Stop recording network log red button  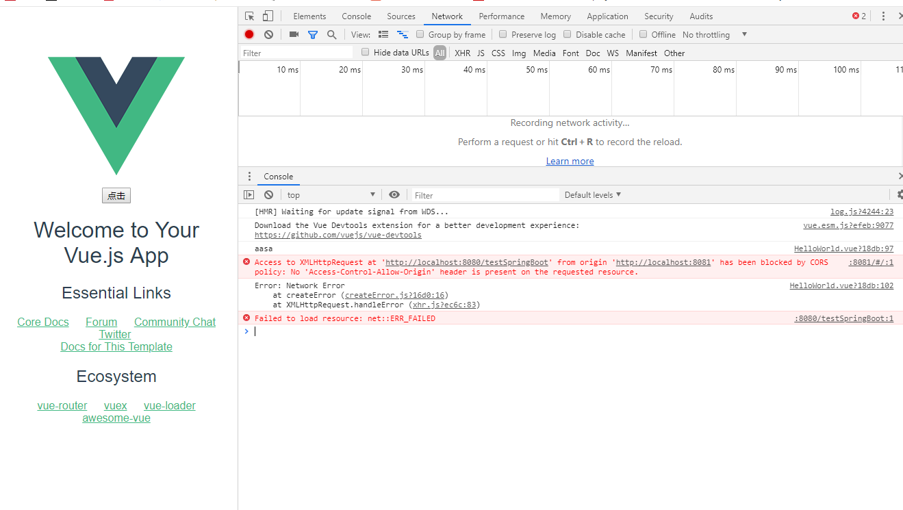[x=249, y=34]
